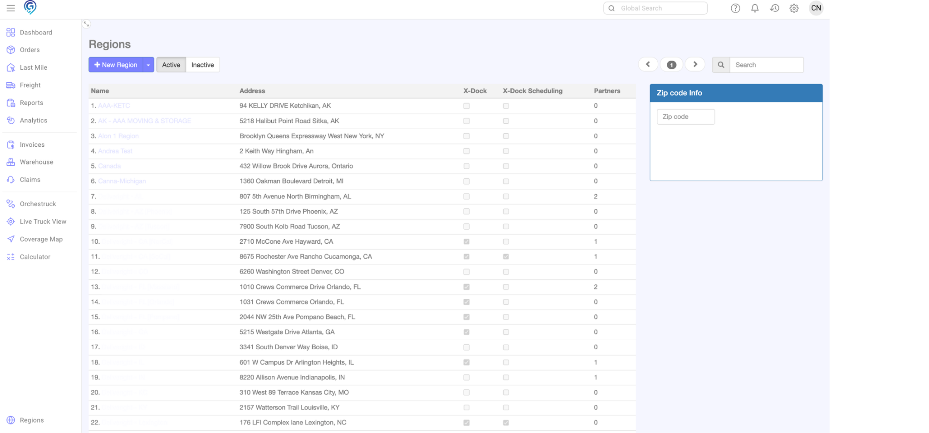The image size is (929, 433).
Task: Click the Zip code input field
Action: tap(685, 117)
